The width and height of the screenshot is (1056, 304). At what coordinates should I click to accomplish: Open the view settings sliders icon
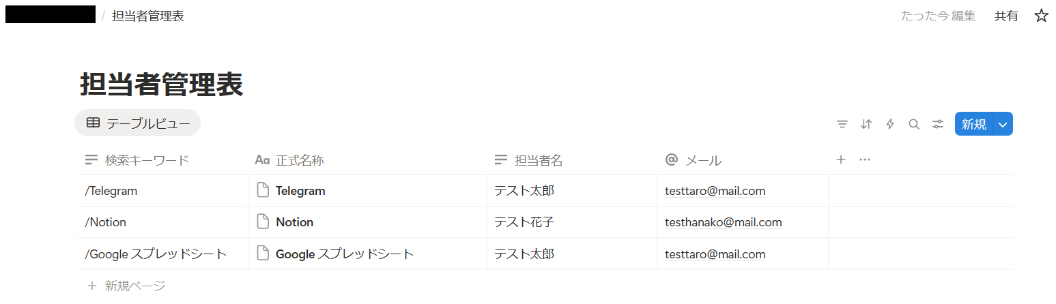938,124
